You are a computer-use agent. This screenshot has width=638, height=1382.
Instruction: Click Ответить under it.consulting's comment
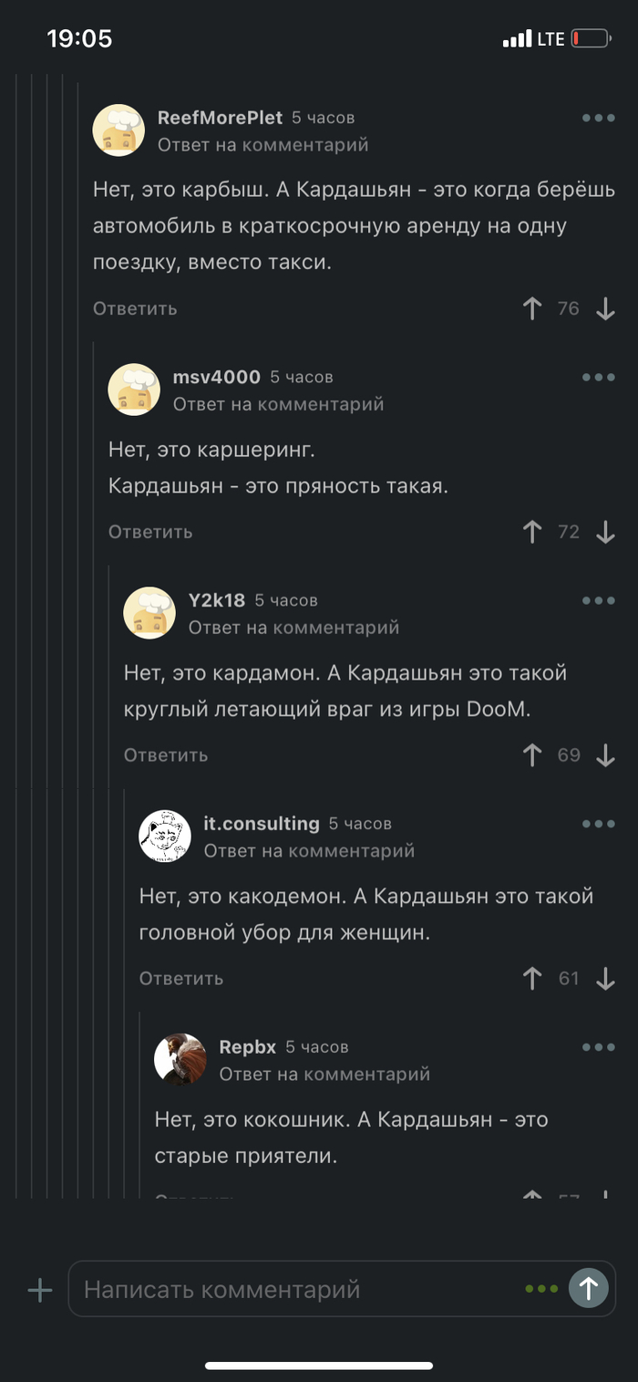(x=181, y=979)
